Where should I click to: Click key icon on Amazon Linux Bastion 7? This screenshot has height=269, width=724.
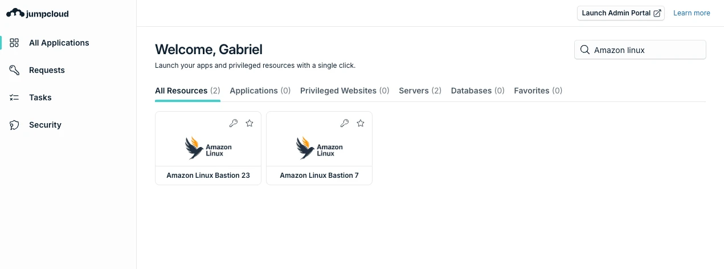345,123
